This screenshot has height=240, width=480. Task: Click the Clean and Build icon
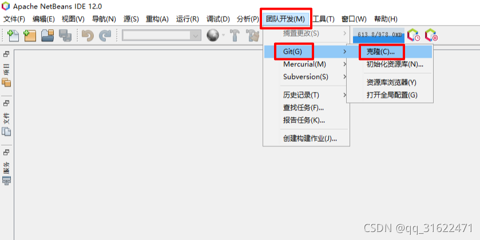pyautogui.click(x=253, y=35)
